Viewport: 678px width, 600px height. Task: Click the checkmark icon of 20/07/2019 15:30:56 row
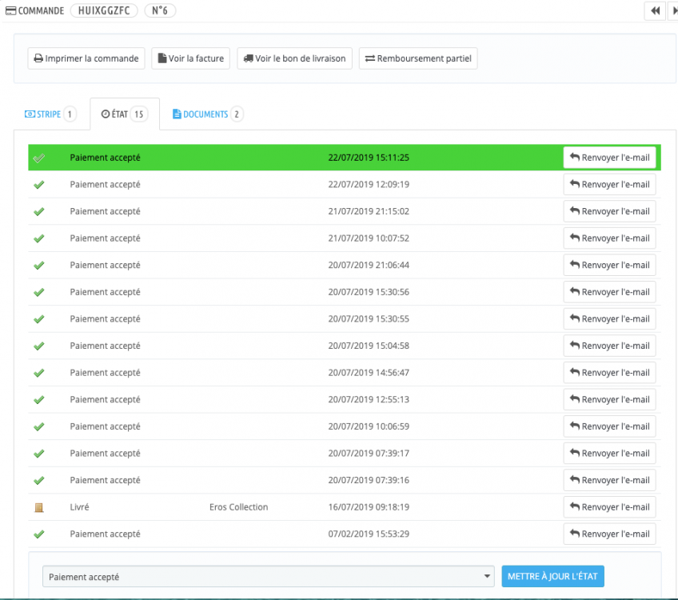pyautogui.click(x=39, y=293)
